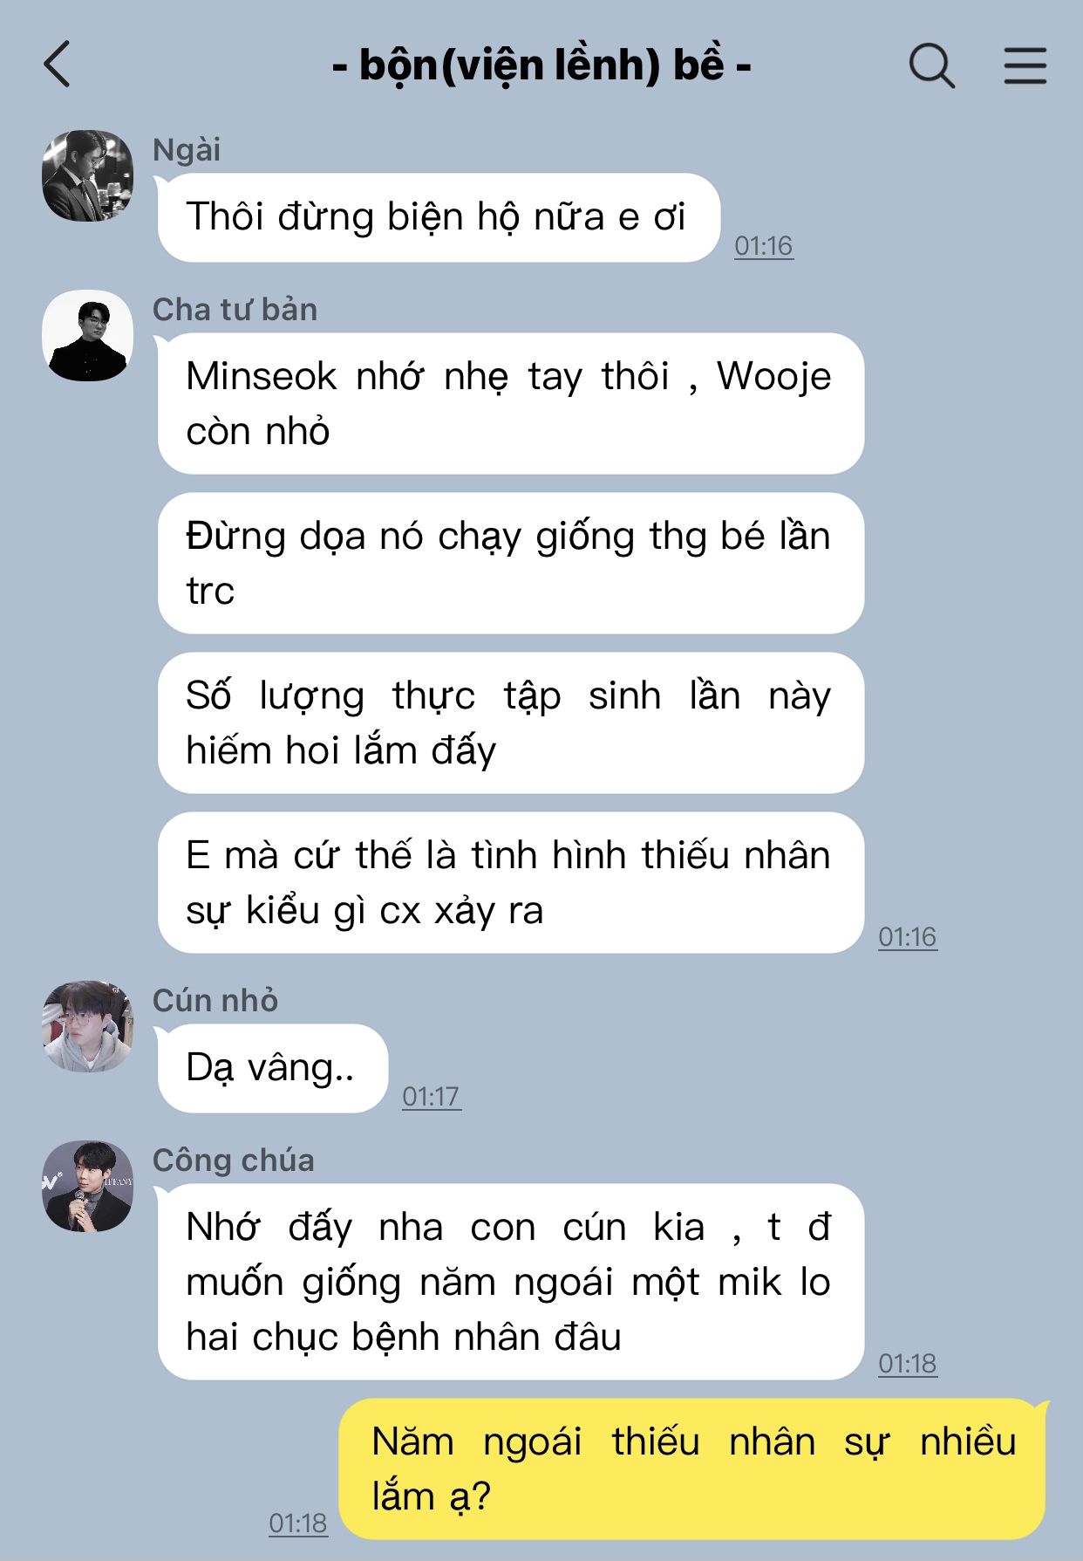Click the sender name Cha tư bản
1083x1561 pixels.
(x=235, y=310)
